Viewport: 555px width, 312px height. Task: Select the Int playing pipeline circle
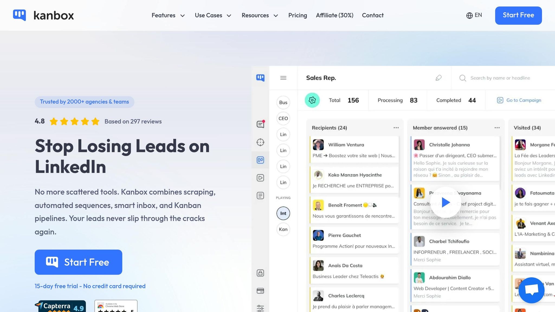283,213
